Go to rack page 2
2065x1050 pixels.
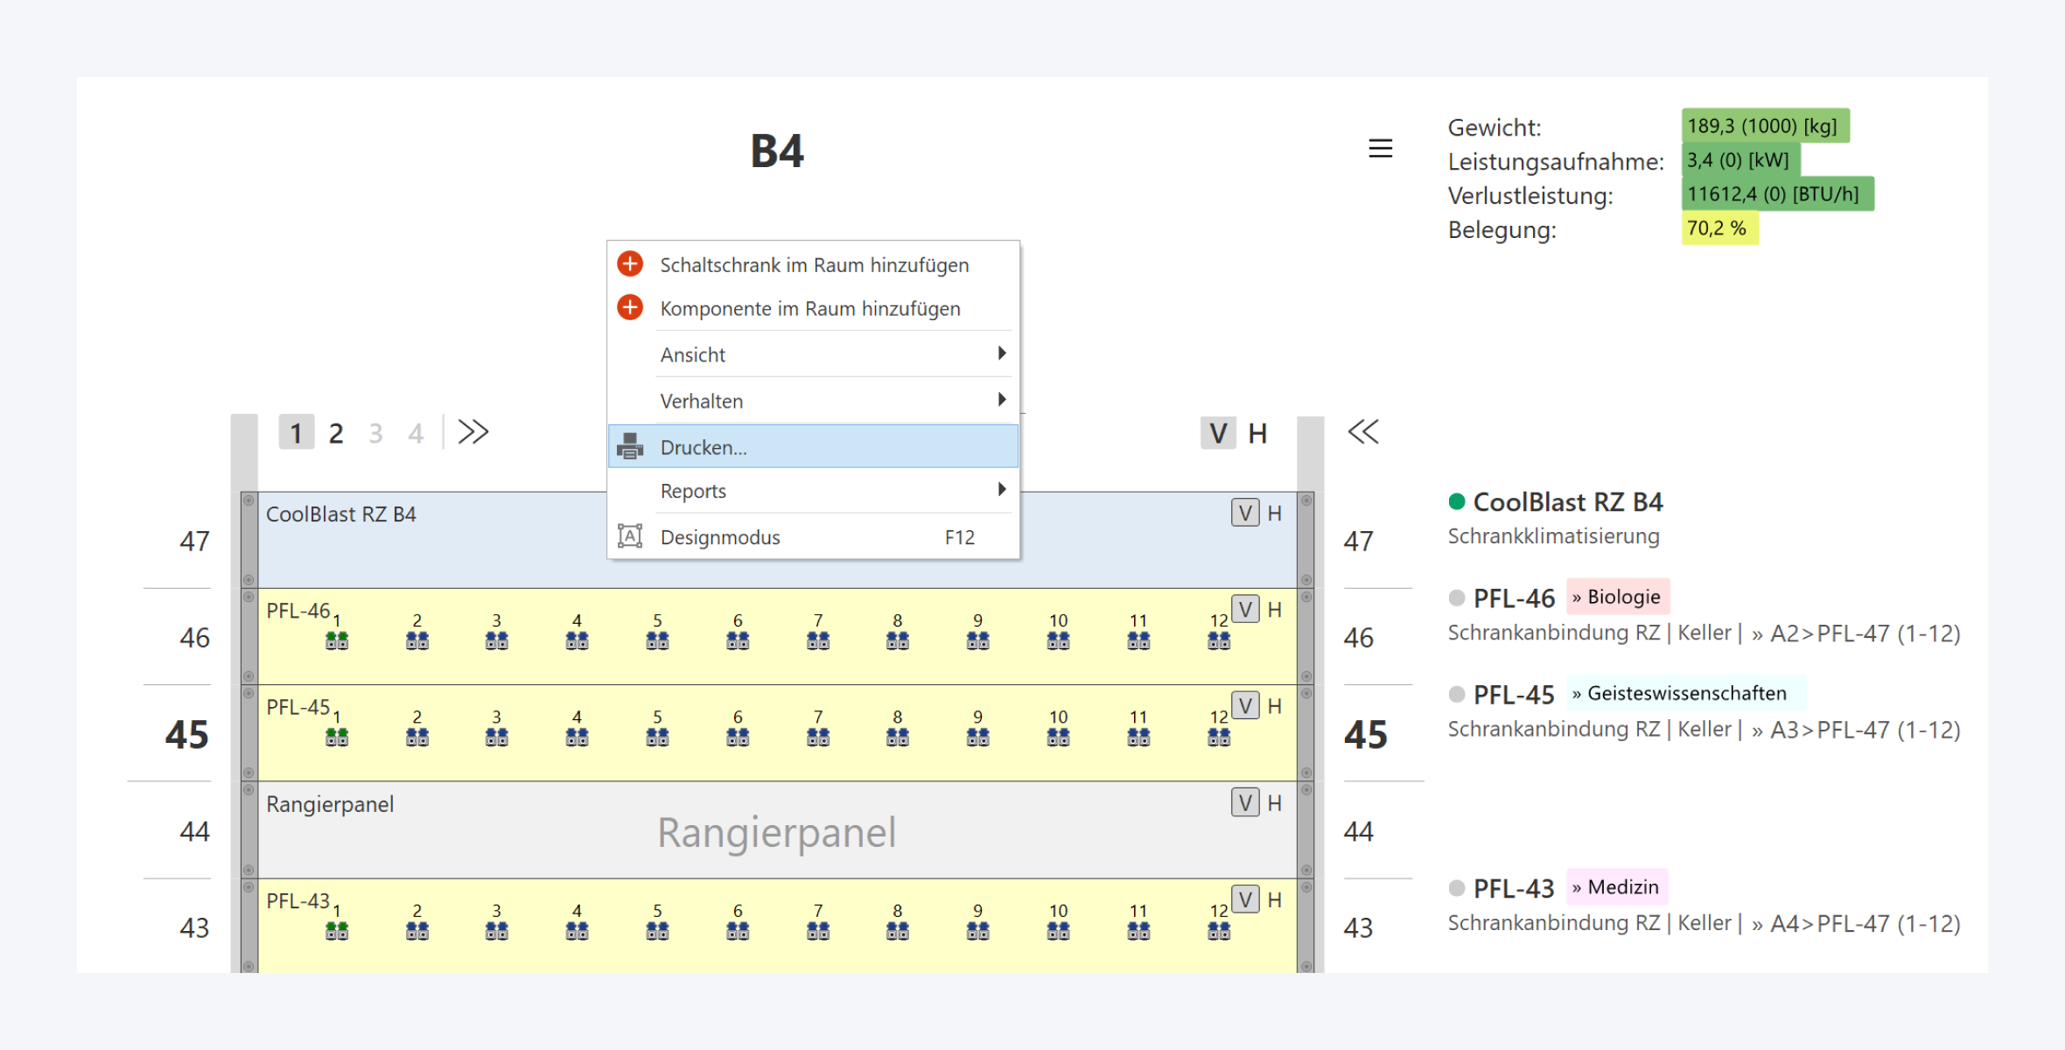(x=336, y=433)
